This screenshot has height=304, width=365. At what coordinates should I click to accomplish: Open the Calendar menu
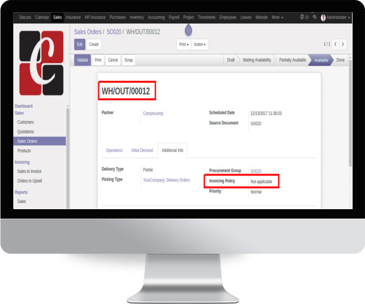point(42,17)
